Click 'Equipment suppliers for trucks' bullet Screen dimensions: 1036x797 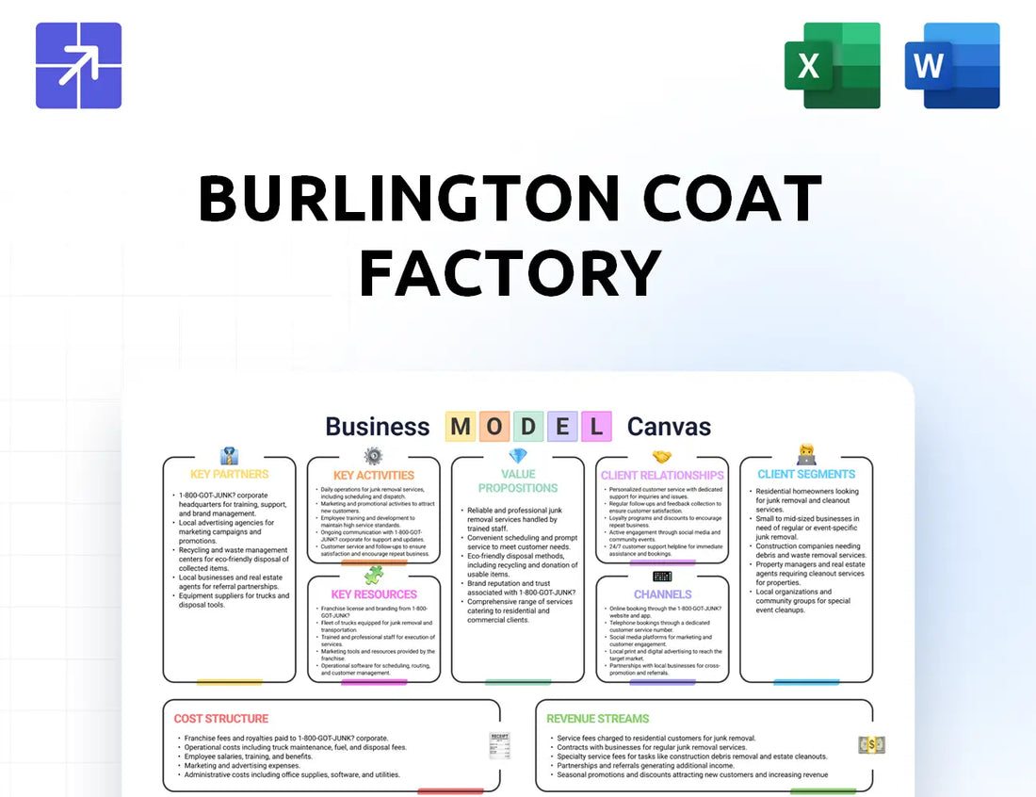[x=231, y=600]
